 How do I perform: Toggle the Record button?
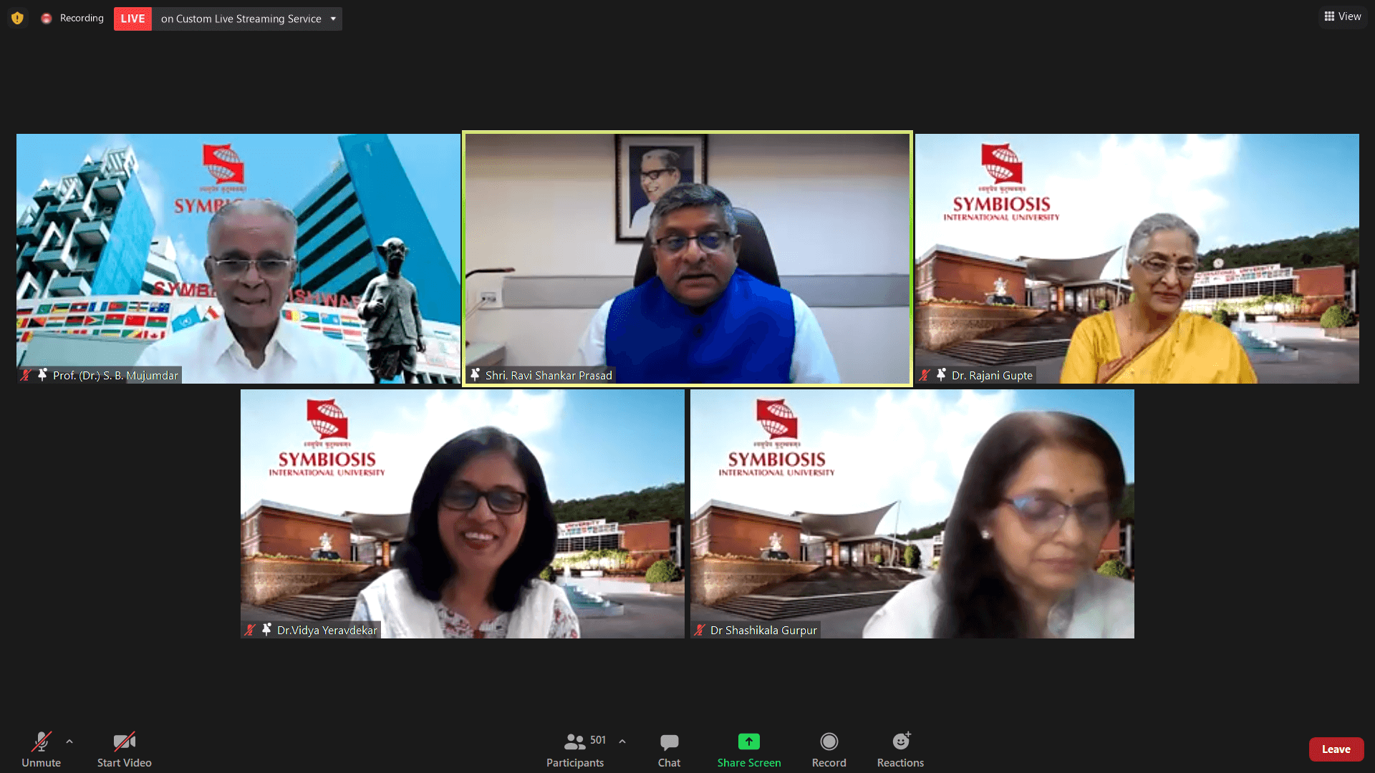click(829, 749)
